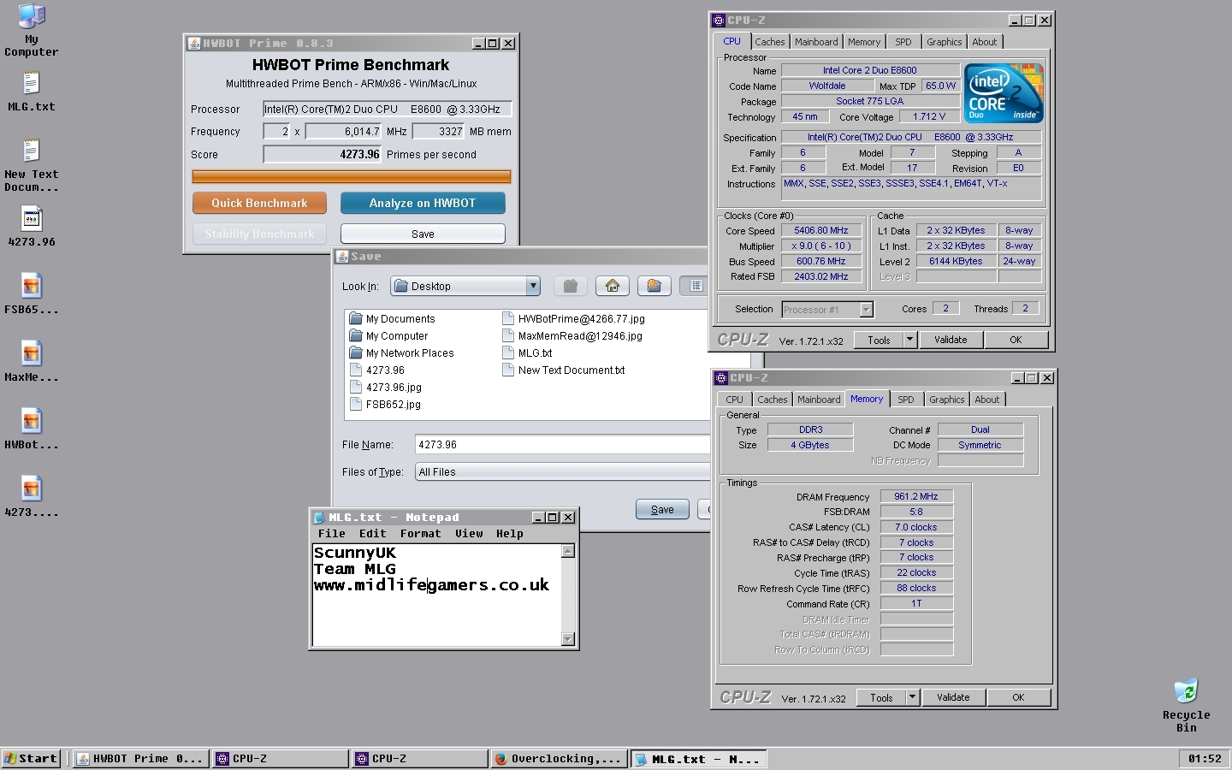Switch to CPU tab in lower CPU-Z
The width and height of the screenshot is (1232, 770).
click(x=735, y=400)
